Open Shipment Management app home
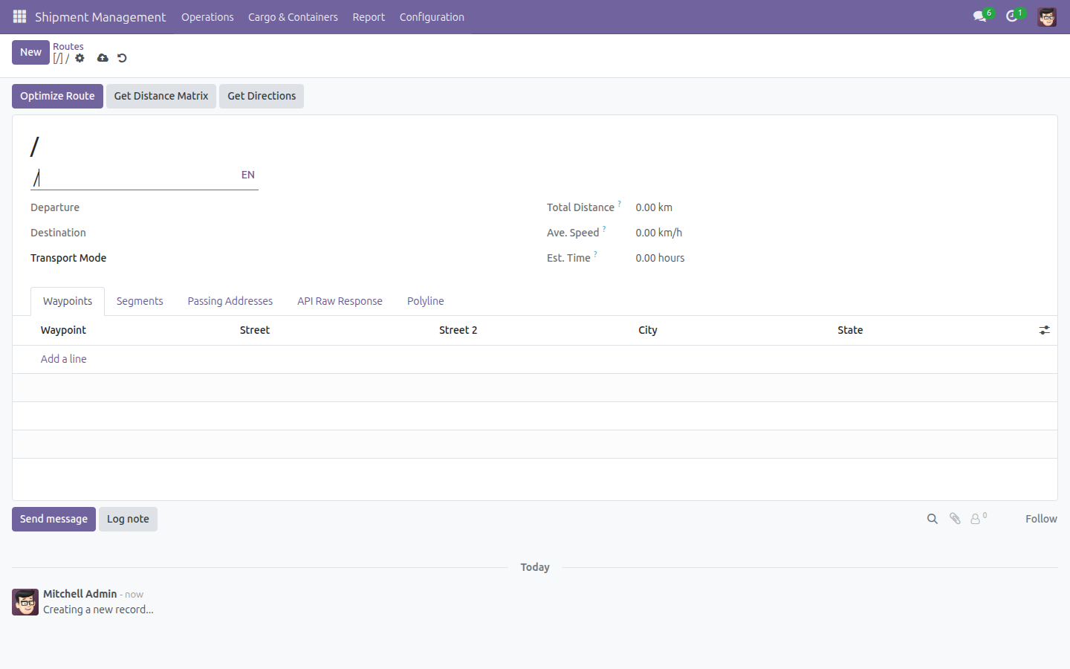The width and height of the screenshot is (1070, 669). (x=100, y=17)
